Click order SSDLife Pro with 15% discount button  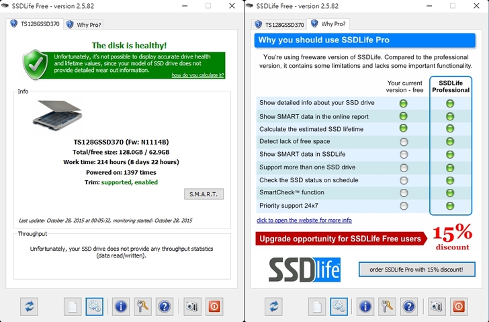[416, 270]
